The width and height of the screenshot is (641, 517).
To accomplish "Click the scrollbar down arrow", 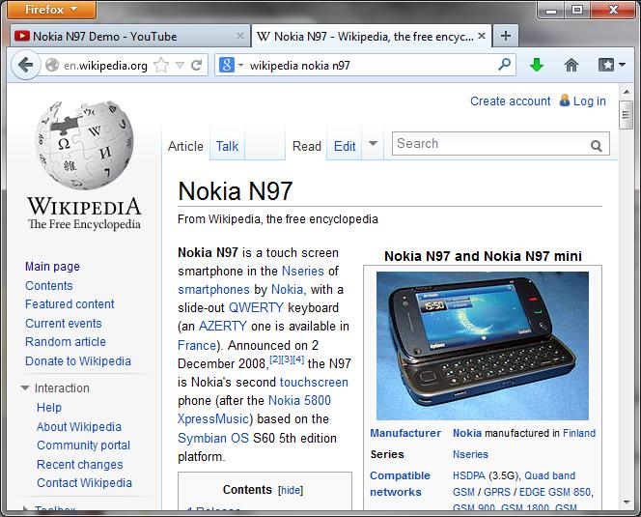I will pos(626,502).
